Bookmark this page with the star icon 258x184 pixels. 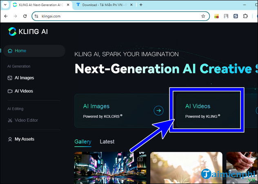point(203,16)
